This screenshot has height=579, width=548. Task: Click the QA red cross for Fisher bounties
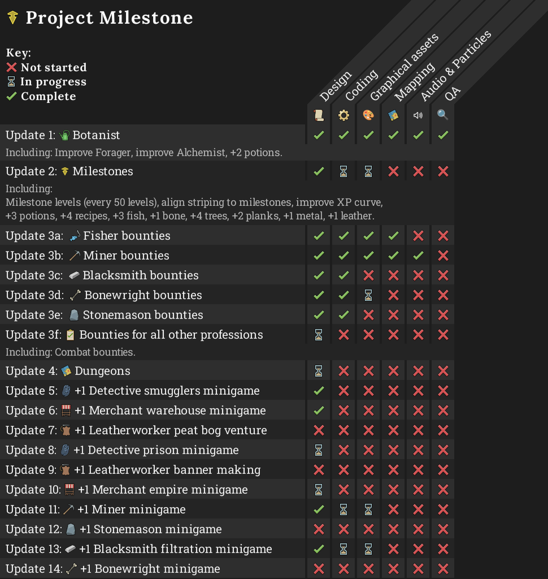[x=443, y=236]
